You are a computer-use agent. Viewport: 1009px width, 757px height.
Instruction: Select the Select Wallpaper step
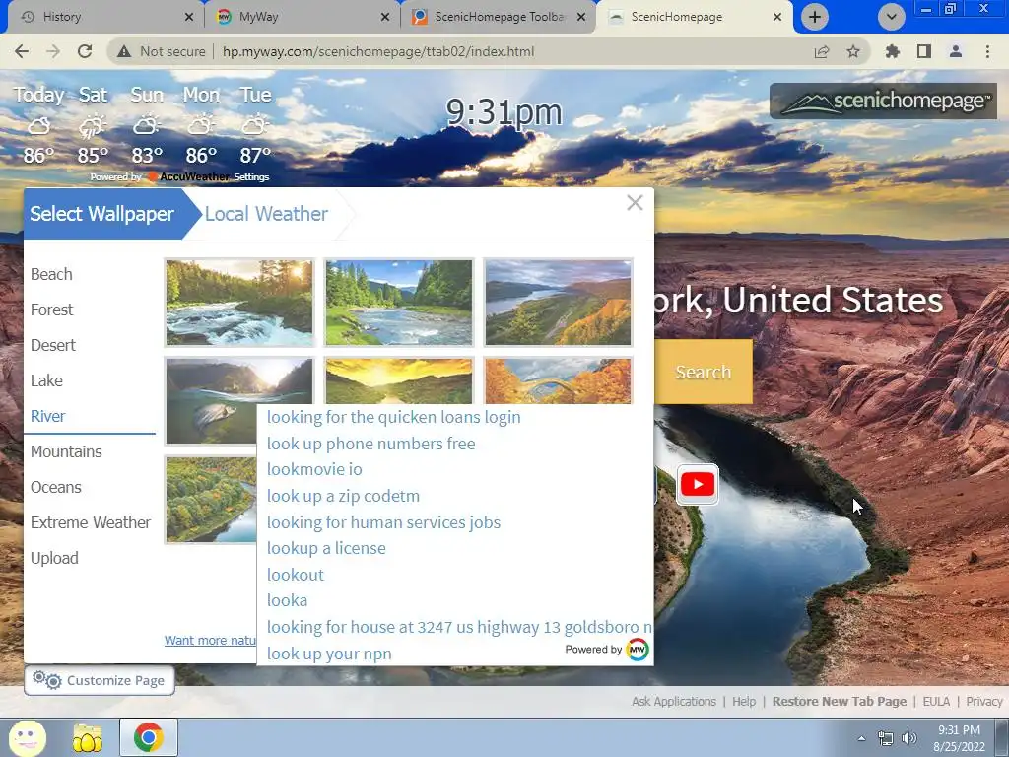pos(101,214)
